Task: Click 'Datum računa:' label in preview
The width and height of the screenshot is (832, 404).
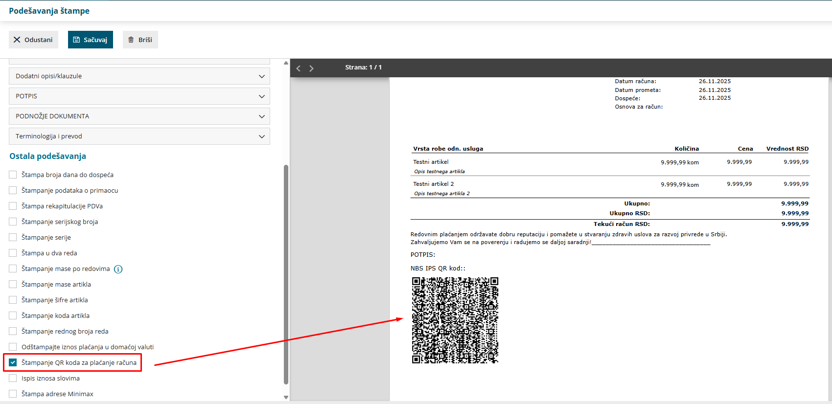Action: point(636,81)
